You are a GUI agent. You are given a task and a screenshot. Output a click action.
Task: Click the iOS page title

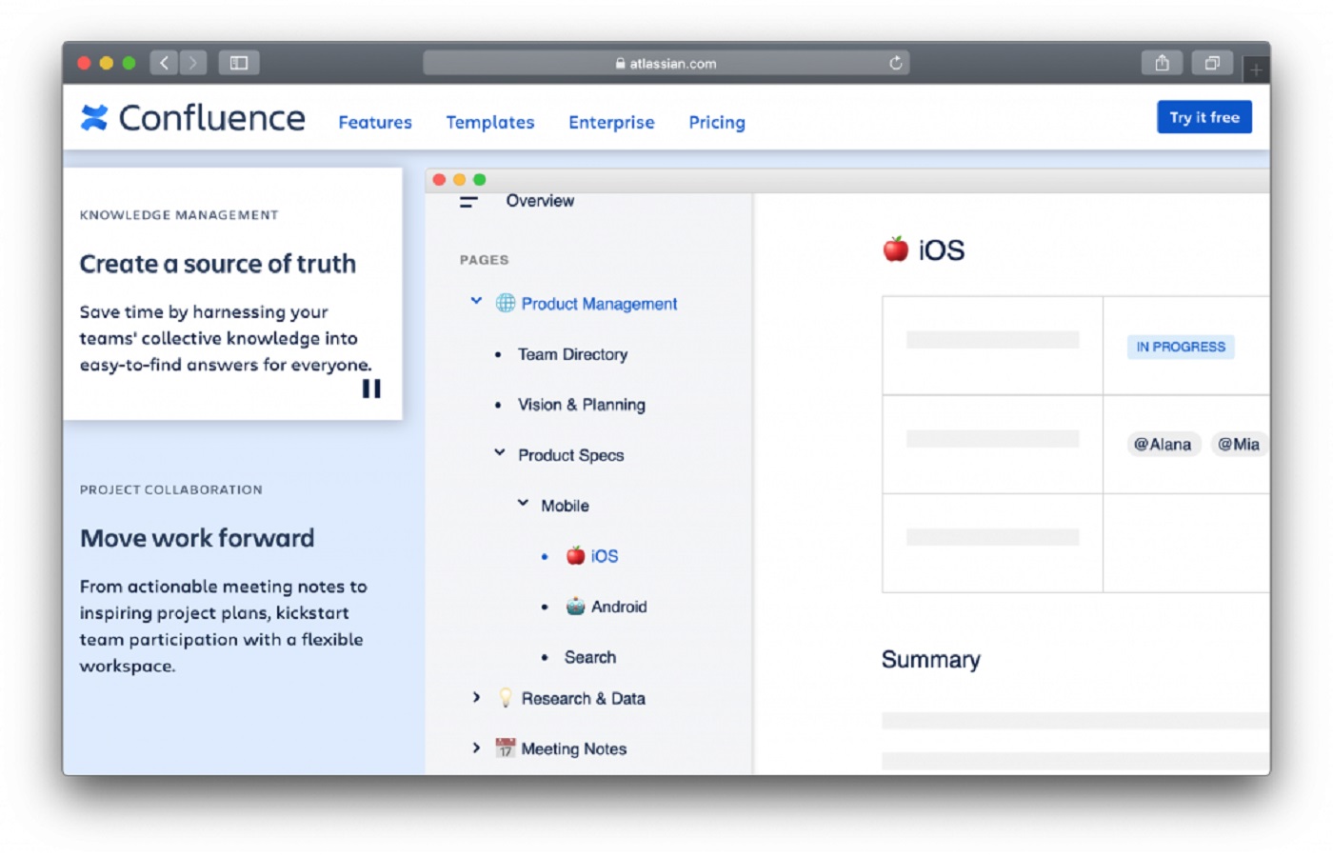pyautogui.click(x=941, y=250)
